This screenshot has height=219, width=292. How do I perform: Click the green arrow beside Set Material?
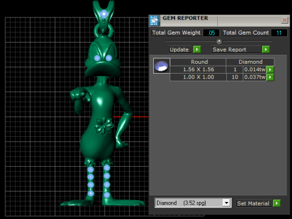point(277,203)
